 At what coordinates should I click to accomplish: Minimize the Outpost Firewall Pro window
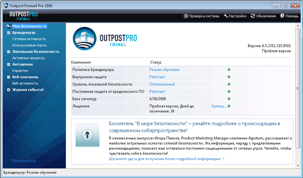point(276,6)
